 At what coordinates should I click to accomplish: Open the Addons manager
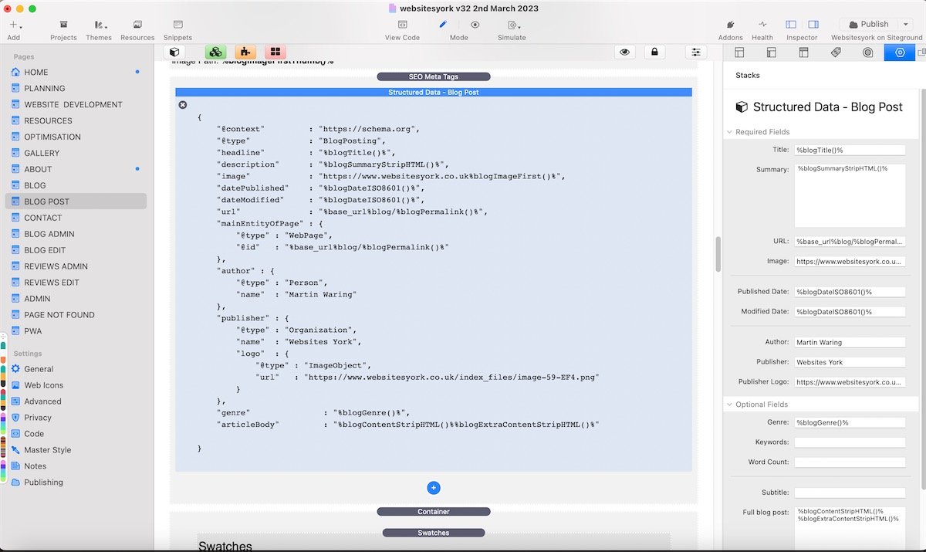[x=730, y=30]
